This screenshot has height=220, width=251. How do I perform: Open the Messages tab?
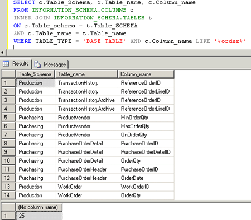50,65
